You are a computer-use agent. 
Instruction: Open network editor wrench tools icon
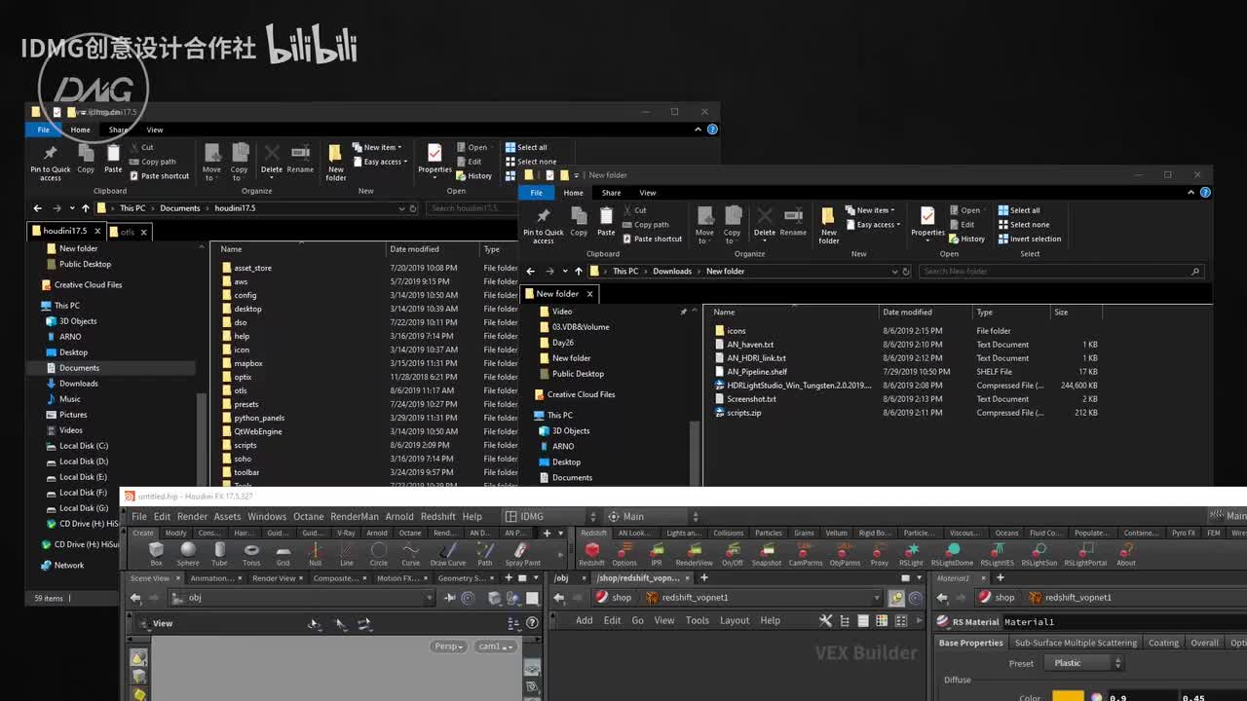tap(825, 620)
